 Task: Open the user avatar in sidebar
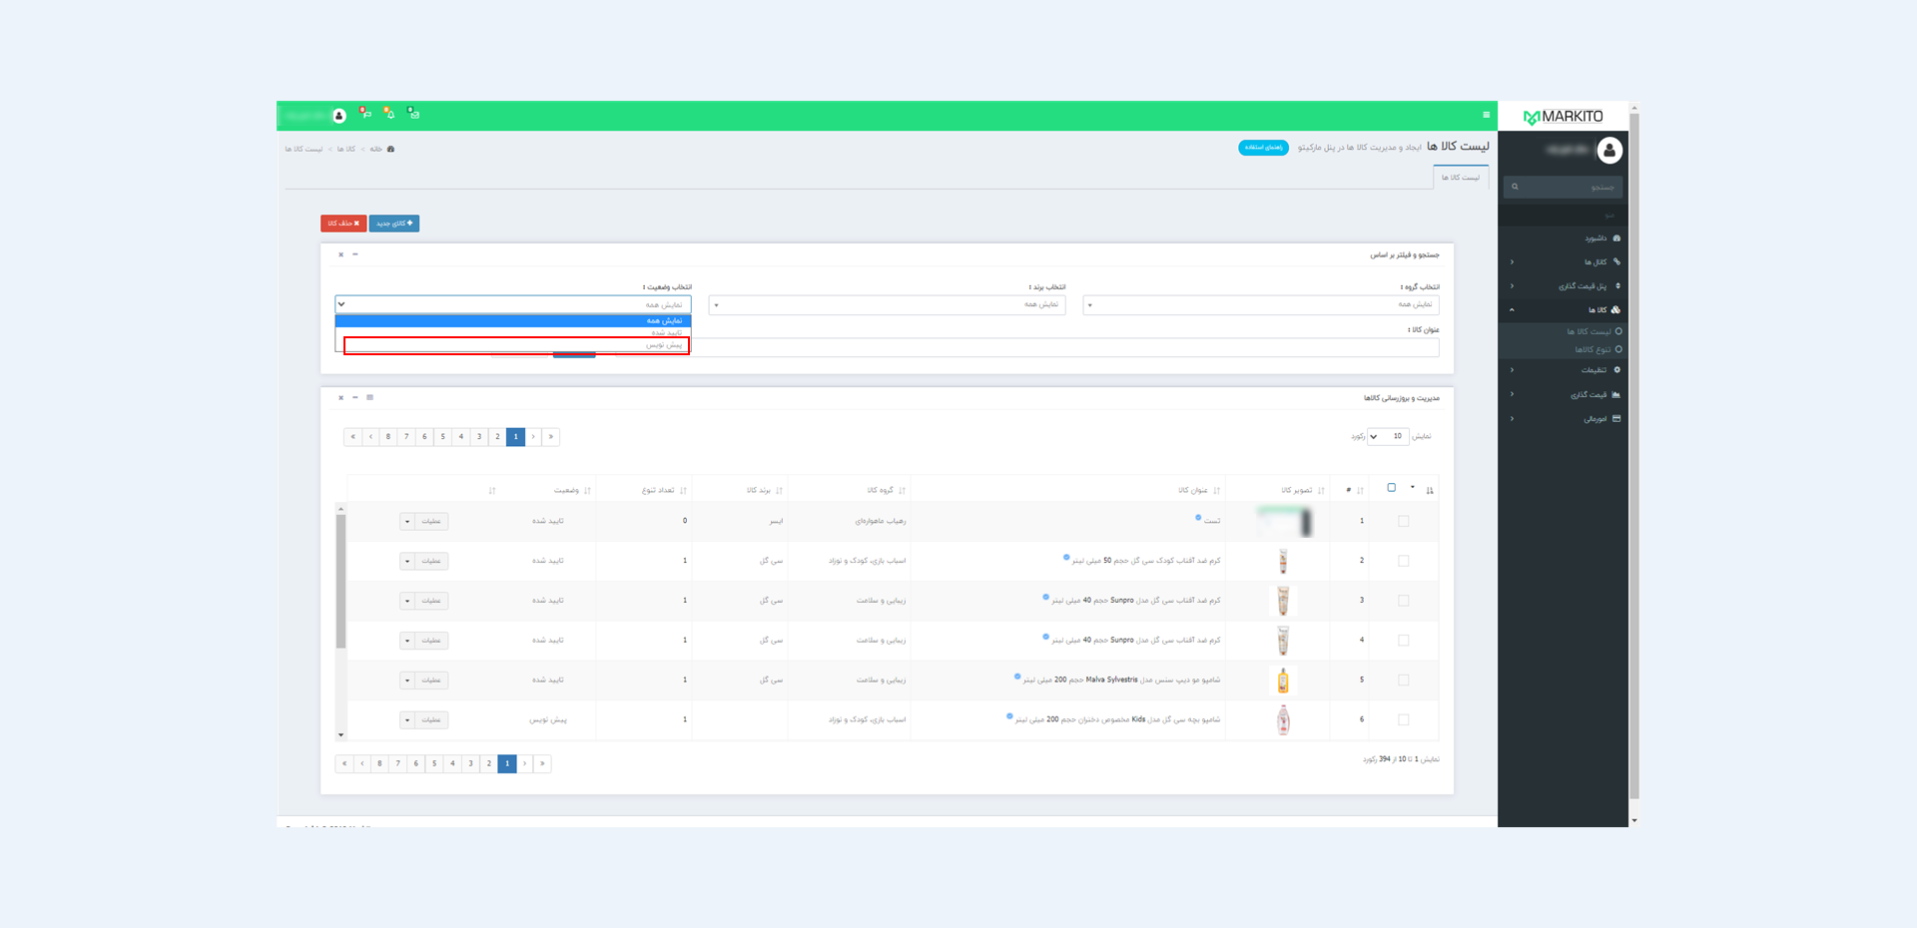pyautogui.click(x=1608, y=151)
